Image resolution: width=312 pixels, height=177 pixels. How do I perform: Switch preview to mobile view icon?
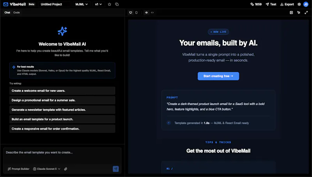pos(136,13)
